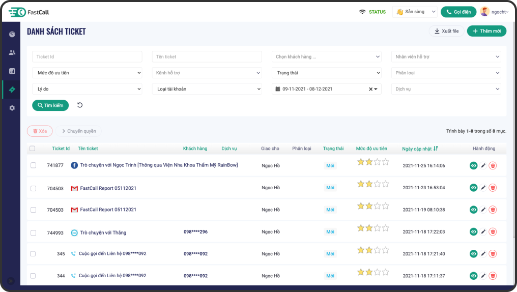Clear the date range with X icon
Viewport: 517px width, 292px height.
tap(370, 89)
